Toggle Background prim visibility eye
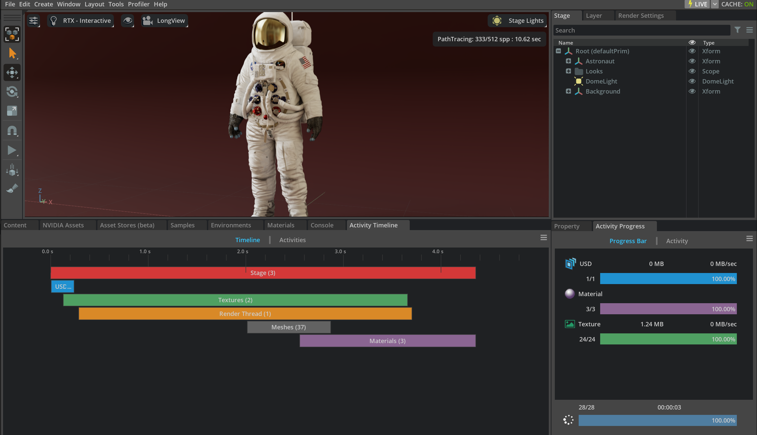 click(692, 91)
